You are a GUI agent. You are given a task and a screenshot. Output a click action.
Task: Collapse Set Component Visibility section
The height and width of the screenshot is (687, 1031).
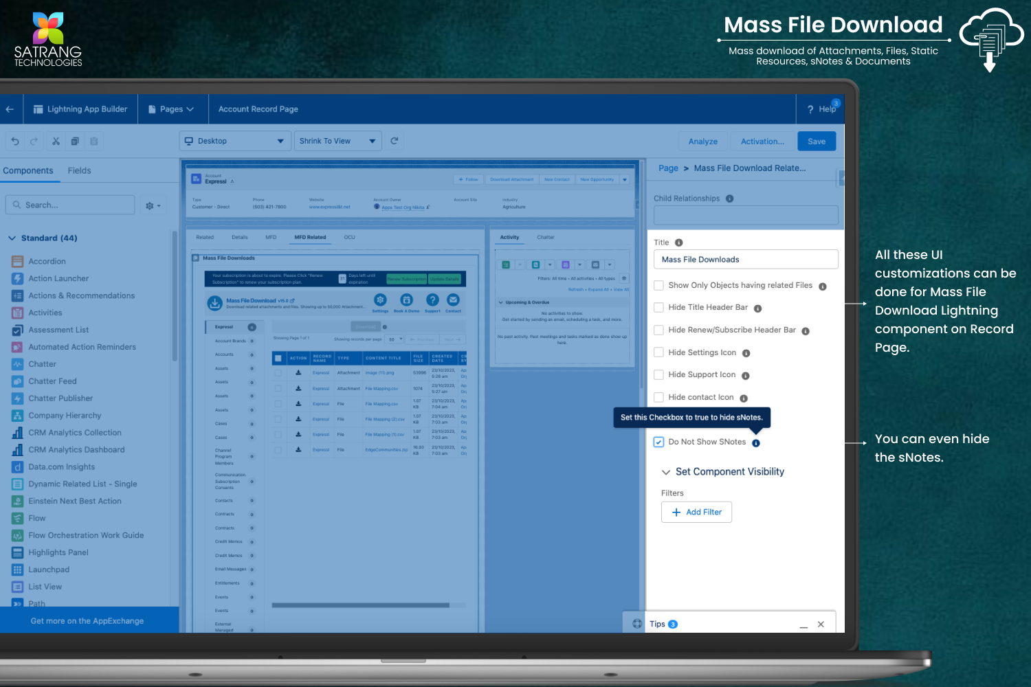[665, 472]
